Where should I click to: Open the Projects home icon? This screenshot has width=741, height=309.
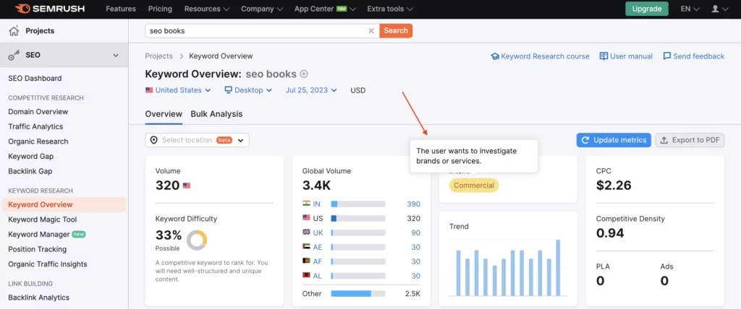14,31
